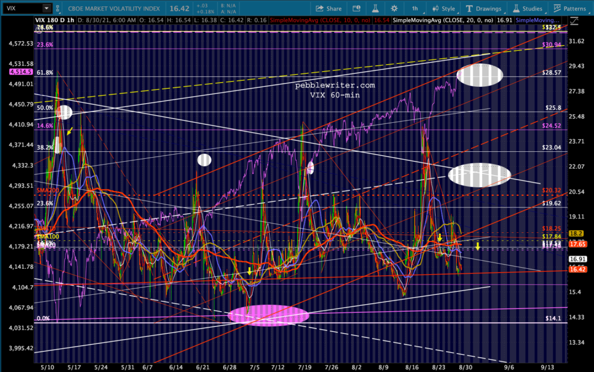Click the 0.0% Fibonacci retracement label
Viewport: 594px width, 372px height.
43,318
